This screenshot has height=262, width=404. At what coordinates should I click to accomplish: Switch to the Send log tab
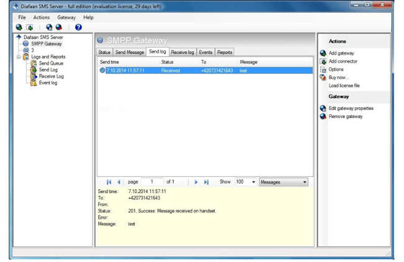click(x=157, y=52)
